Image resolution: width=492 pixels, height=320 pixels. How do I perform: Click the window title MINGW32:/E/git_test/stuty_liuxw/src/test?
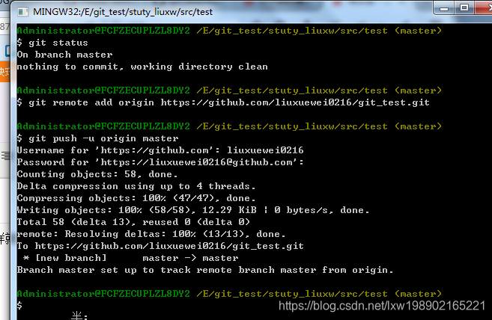[x=123, y=12]
